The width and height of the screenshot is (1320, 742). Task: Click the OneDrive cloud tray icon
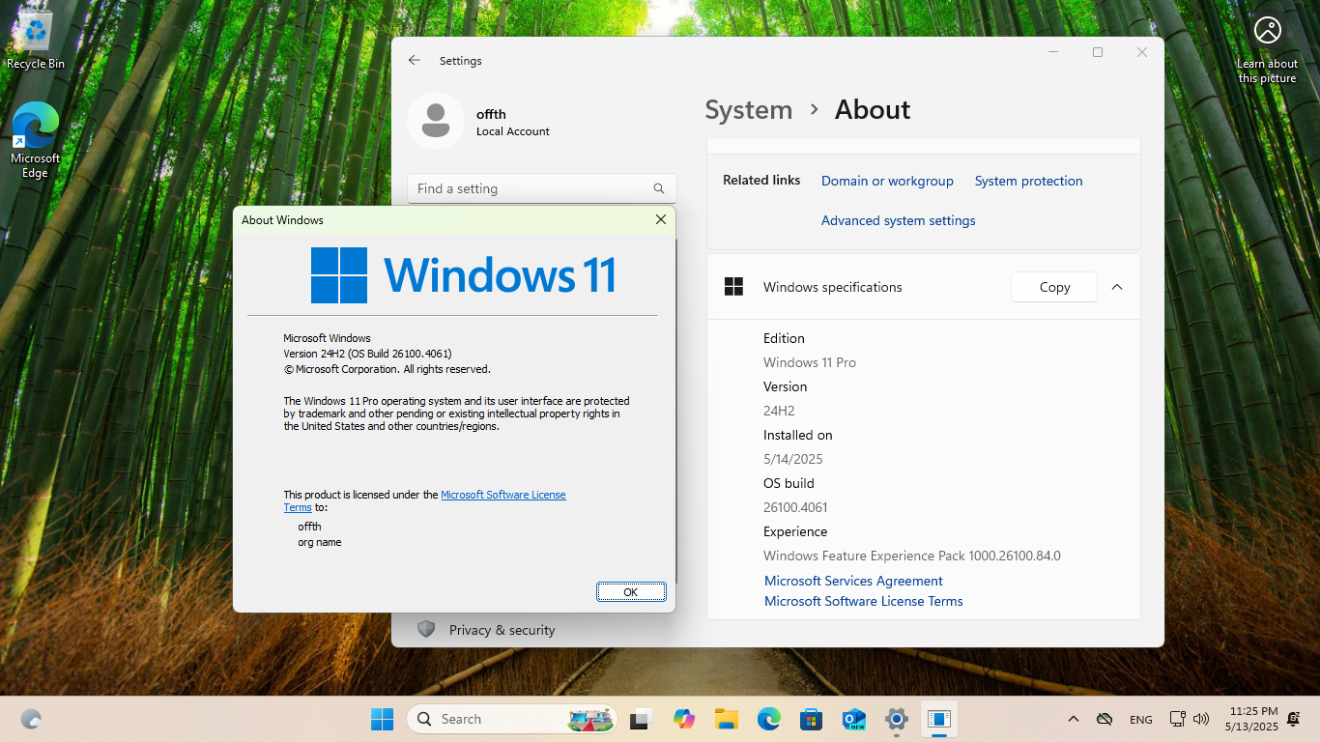(x=1105, y=719)
